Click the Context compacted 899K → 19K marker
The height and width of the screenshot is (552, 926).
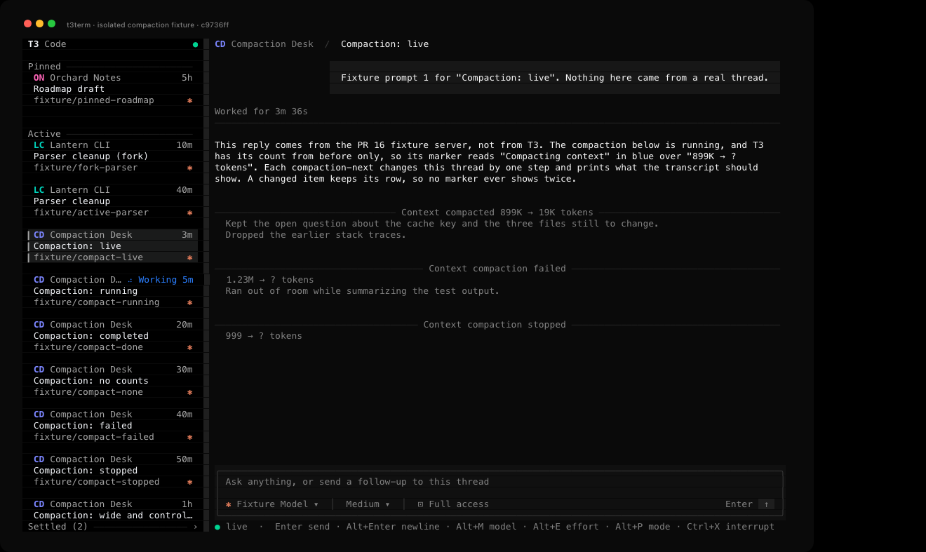click(497, 213)
